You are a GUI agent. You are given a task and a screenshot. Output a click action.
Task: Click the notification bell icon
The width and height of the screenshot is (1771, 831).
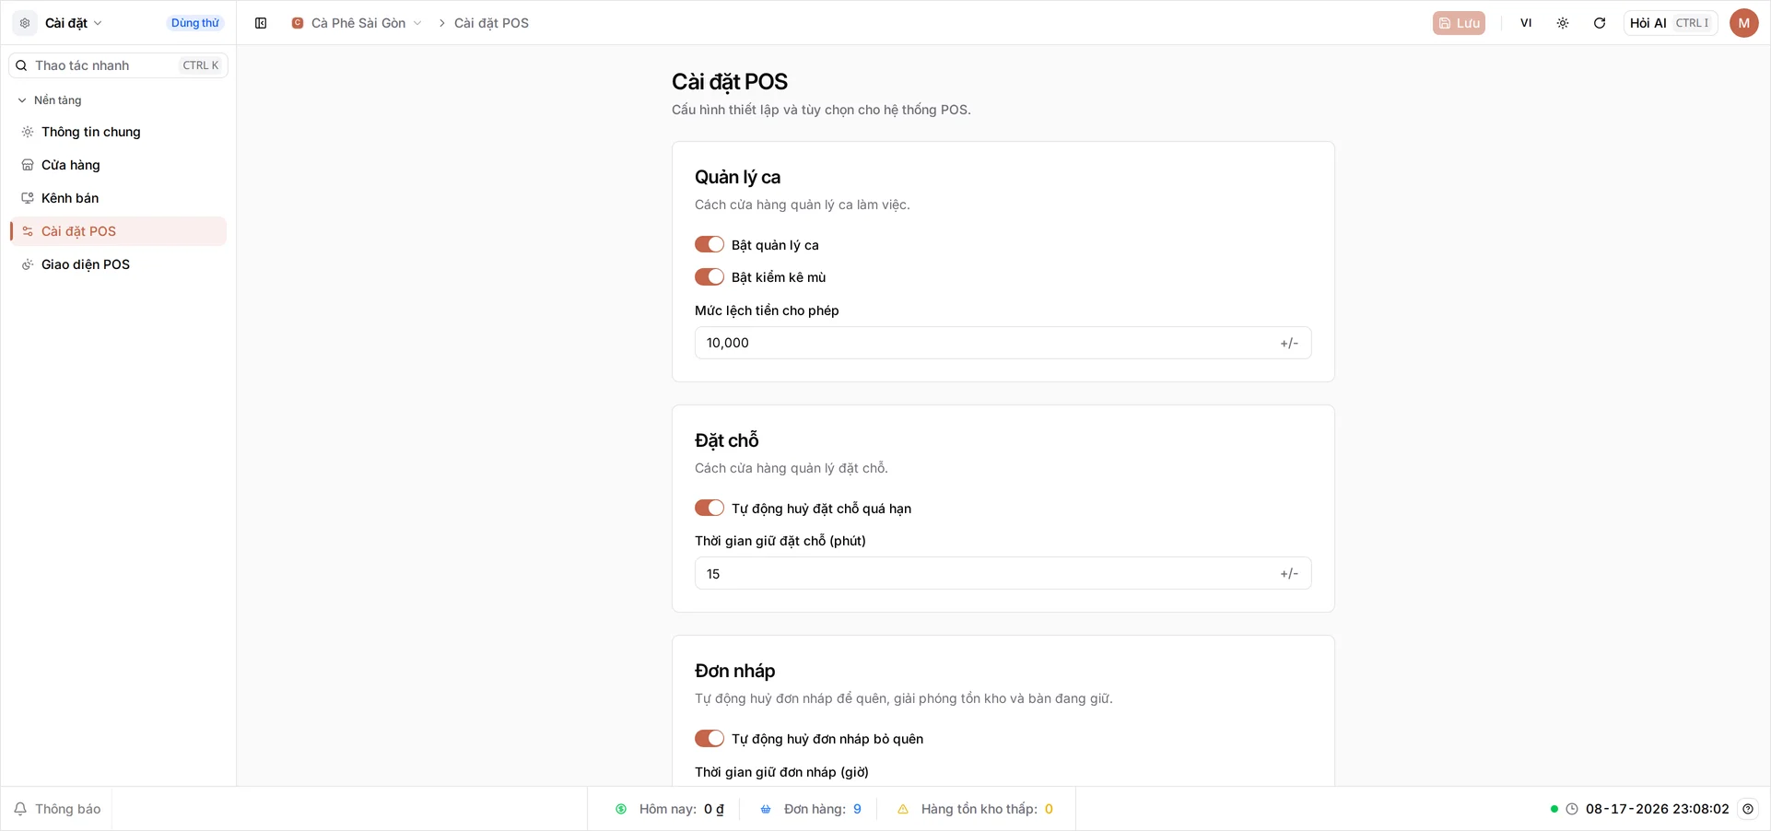click(20, 809)
